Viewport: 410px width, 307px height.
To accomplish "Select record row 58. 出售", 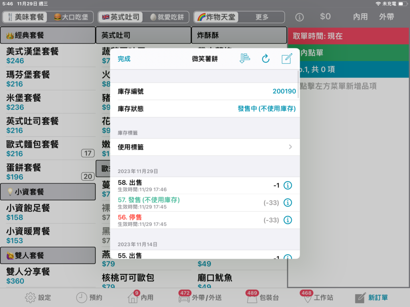I will (x=205, y=185).
